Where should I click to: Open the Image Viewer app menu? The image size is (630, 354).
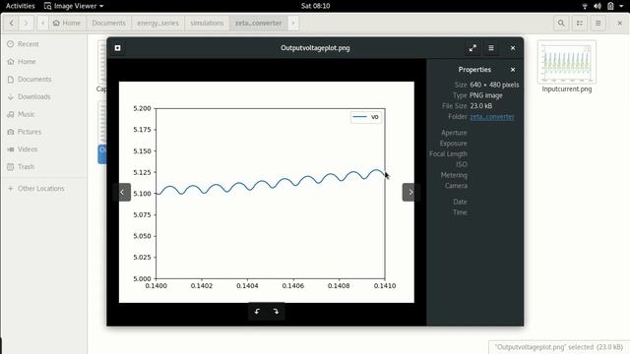[74, 6]
